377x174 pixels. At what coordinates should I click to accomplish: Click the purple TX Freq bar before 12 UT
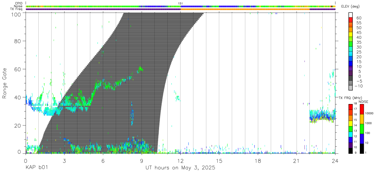(103, 9)
